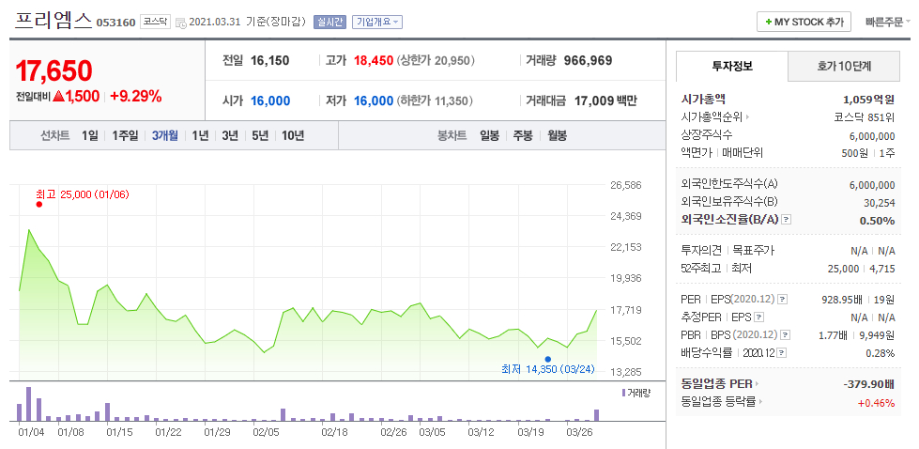This screenshot has width=919, height=449.
Task: Switch to 호가10단계 tab
Action: click(x=844, y=67)
